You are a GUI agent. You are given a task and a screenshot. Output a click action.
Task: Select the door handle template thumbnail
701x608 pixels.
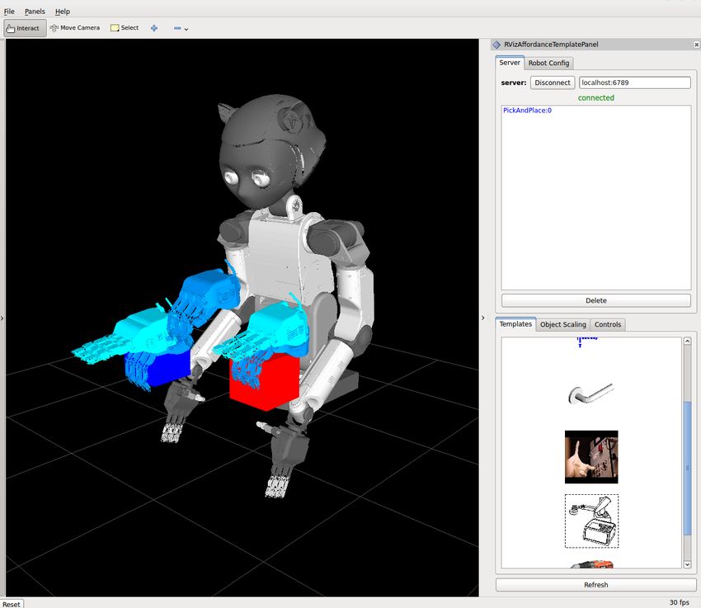point(591,394)
